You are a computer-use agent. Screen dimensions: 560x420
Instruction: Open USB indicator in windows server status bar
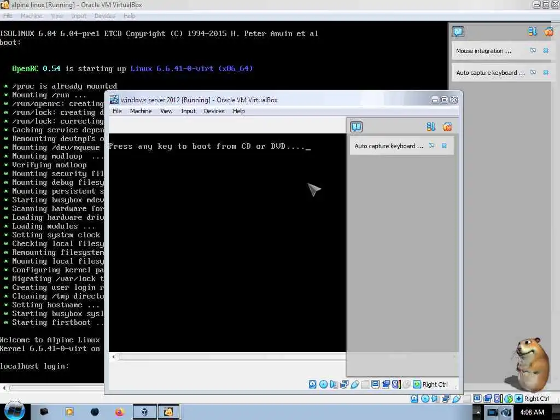coord(354,384)
